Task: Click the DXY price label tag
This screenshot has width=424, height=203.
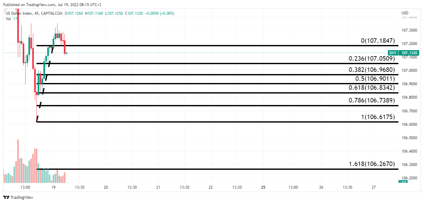Action: tap(392, 53)
